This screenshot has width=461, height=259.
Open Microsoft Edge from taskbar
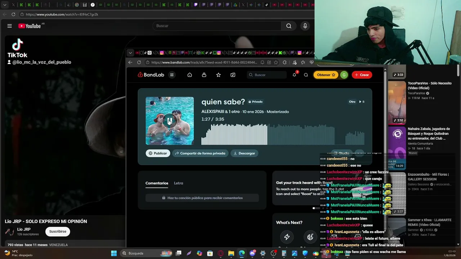click(x=242, y=253)
